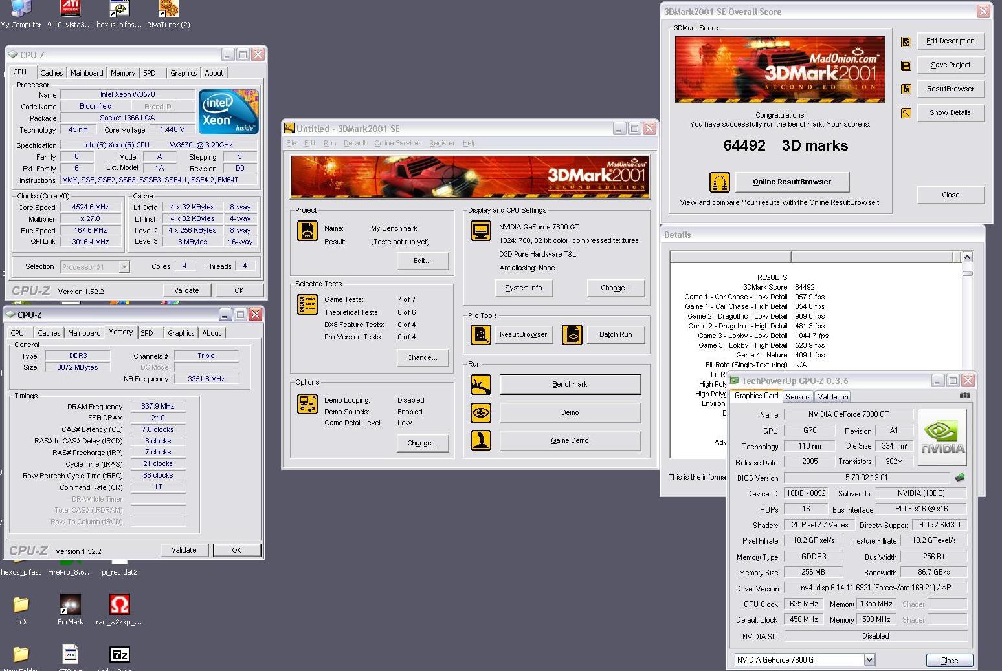
Task: Open the Register menu in 3DMark2001 SE
Action: point(442,143)
